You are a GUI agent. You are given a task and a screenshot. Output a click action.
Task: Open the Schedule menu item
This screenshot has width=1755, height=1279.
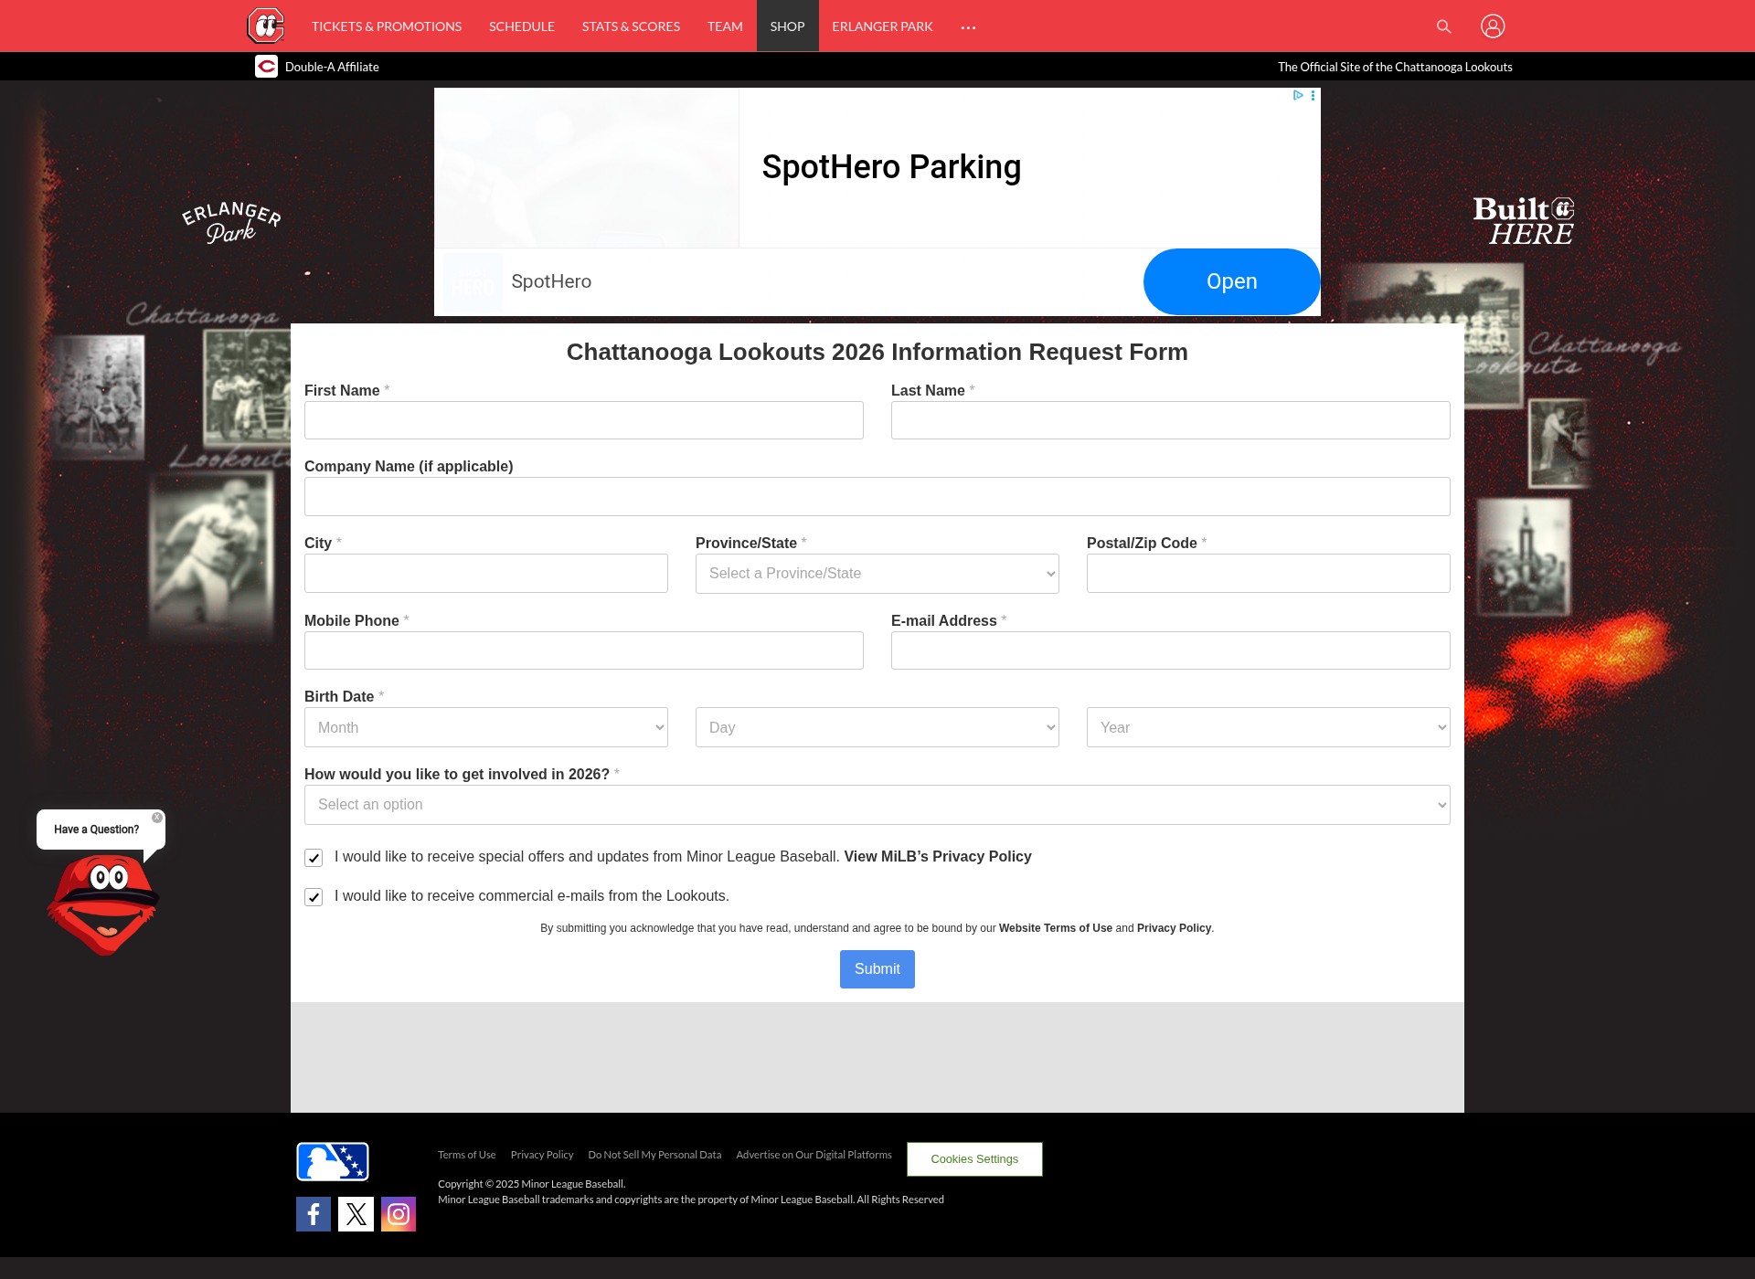point(522,26)
